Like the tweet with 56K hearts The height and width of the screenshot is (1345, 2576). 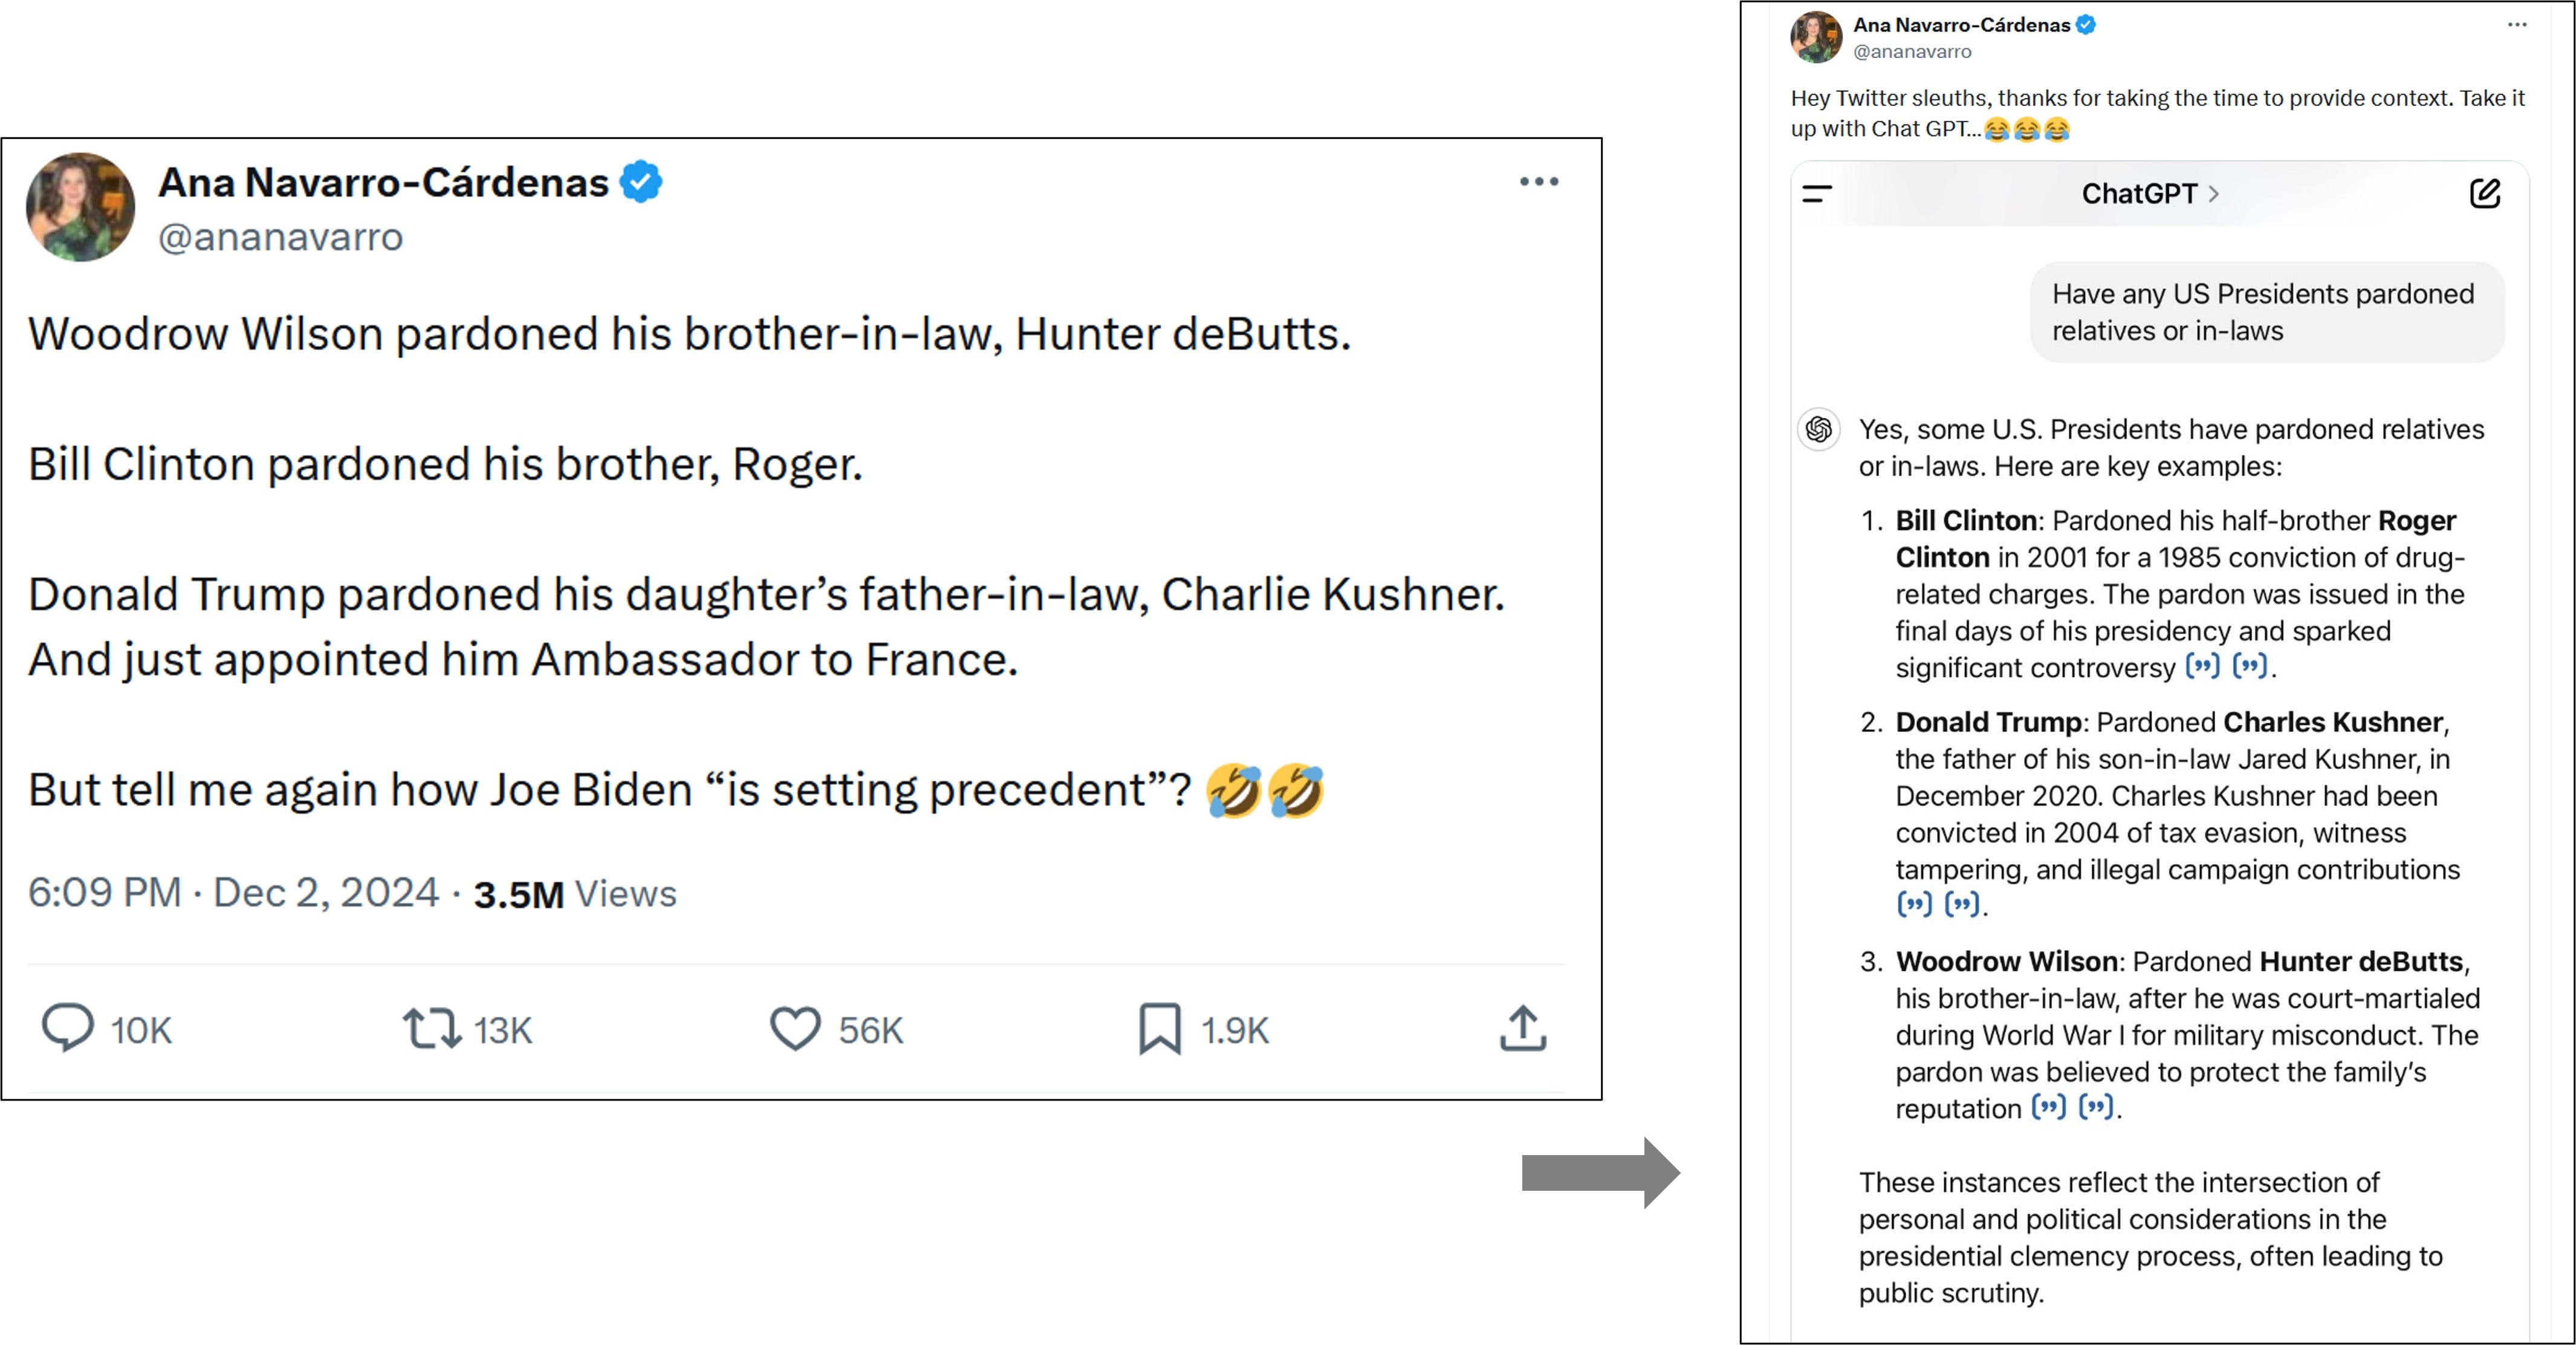pyautogui.click(x=795, y=1028)
